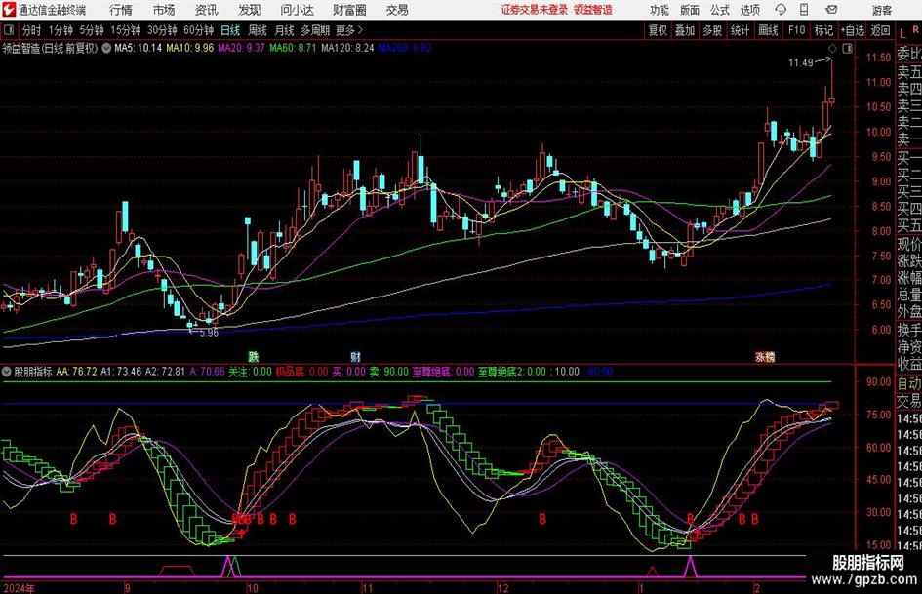Image resolution: width=922 pixels, height=594 pixels.
Task: Click the 统计 statistics button
Action: pos(741,30)
